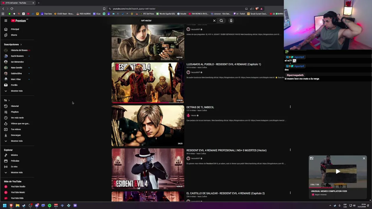Open the FEED ALERTAS bookmark
The height and width of the screenshot is (209, 372).
pyautogui.click(x=83, y=14)
